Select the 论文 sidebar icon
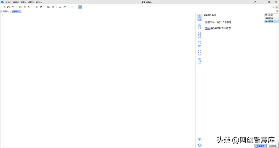The image size is (279, 148). click(x=199, y=61)
